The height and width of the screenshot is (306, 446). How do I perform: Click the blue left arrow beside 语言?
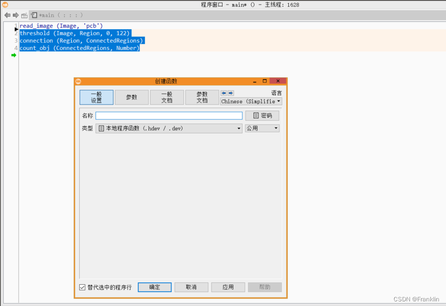[x=223, y=93]
